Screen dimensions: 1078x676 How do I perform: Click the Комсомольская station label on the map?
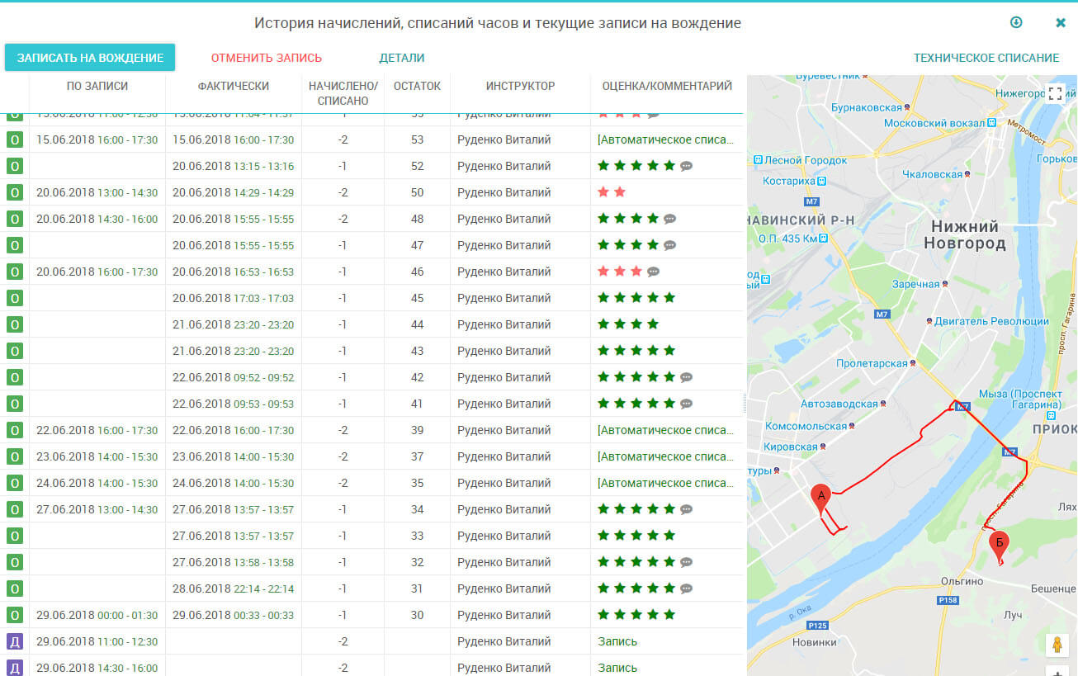coord(811,426)
